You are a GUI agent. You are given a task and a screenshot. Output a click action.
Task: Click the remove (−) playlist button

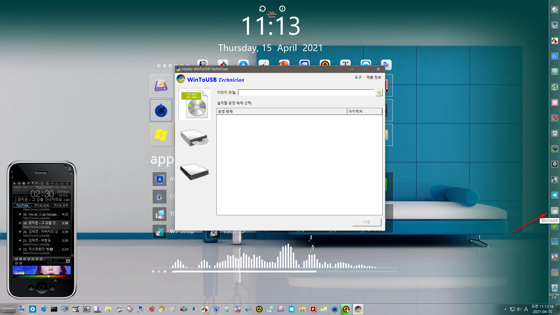(20, 259)
